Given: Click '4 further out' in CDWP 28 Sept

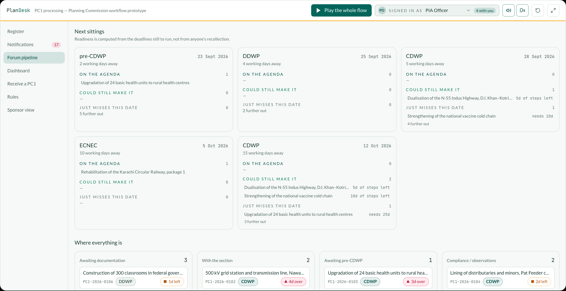Looking at the screenshot, I should [x=418, y=124].
